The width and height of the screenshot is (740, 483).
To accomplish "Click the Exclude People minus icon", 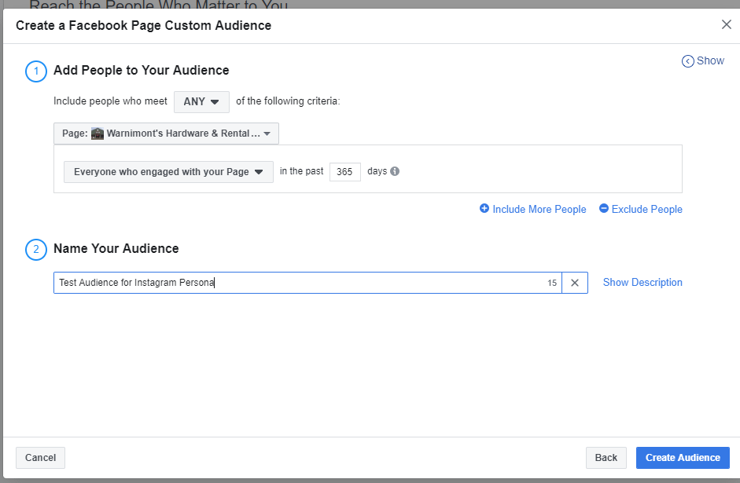I will pos(604,208).
